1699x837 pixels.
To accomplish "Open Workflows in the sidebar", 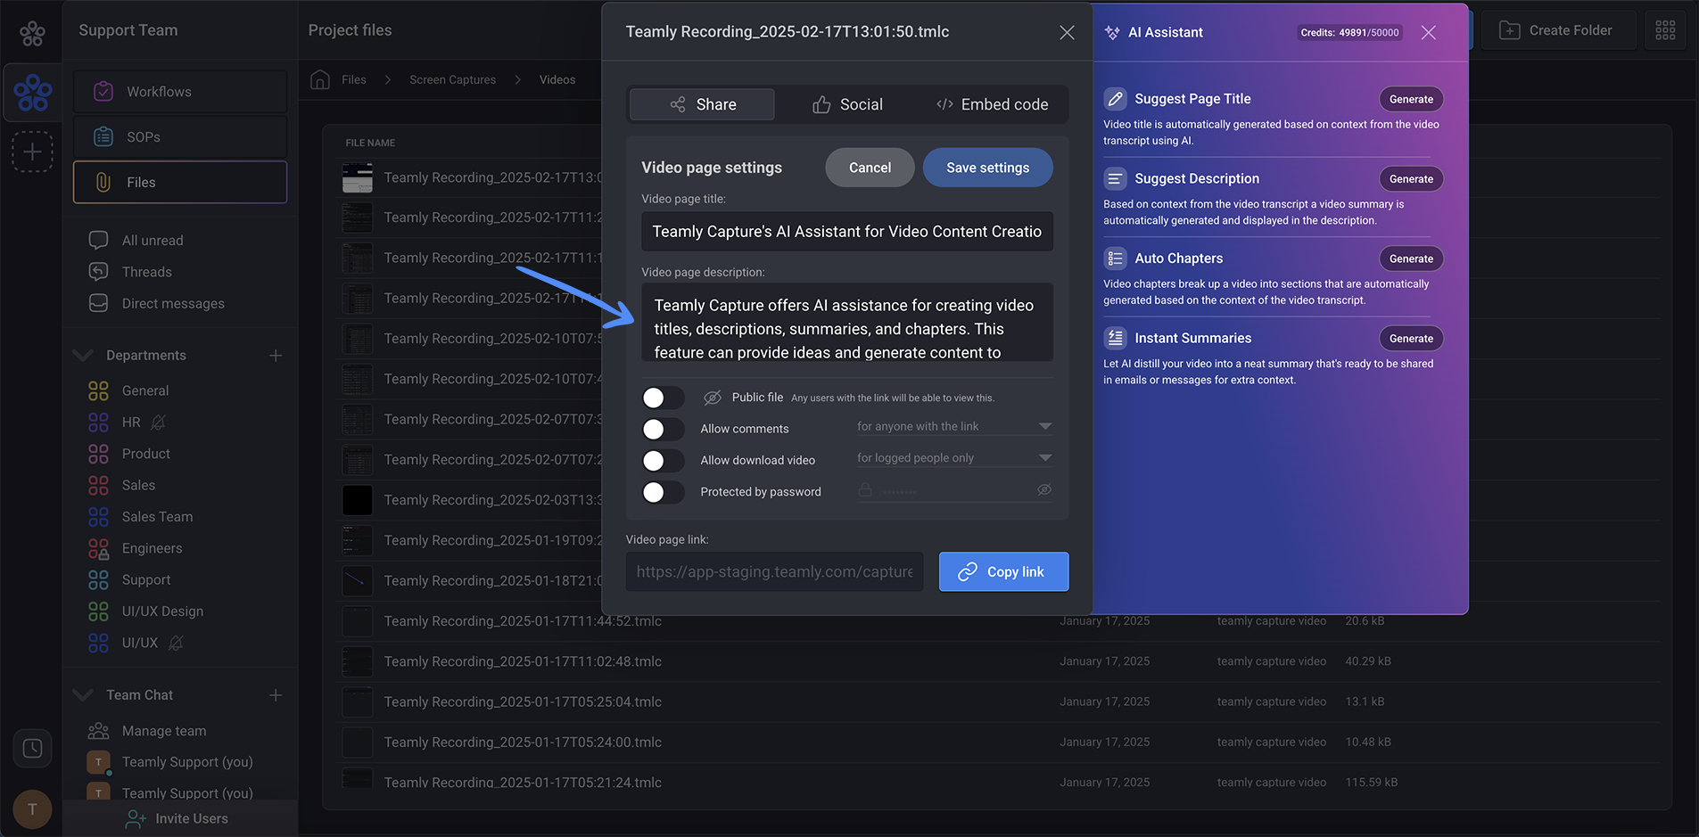I will (x=180, y=92).
